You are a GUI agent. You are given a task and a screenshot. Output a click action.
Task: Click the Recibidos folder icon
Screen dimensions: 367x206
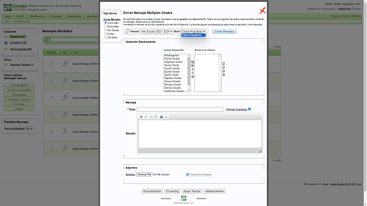click(6, 37)
